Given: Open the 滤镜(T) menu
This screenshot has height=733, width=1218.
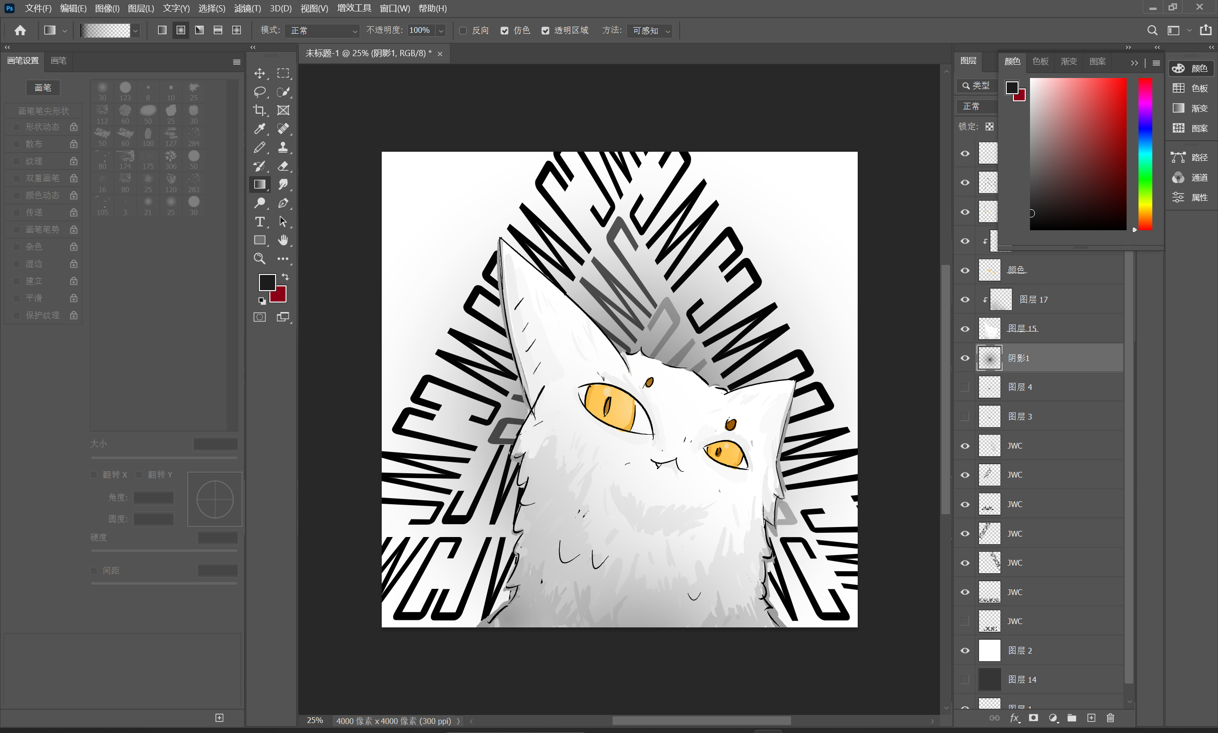Looking at the screenshot, I should pos(247,9).
